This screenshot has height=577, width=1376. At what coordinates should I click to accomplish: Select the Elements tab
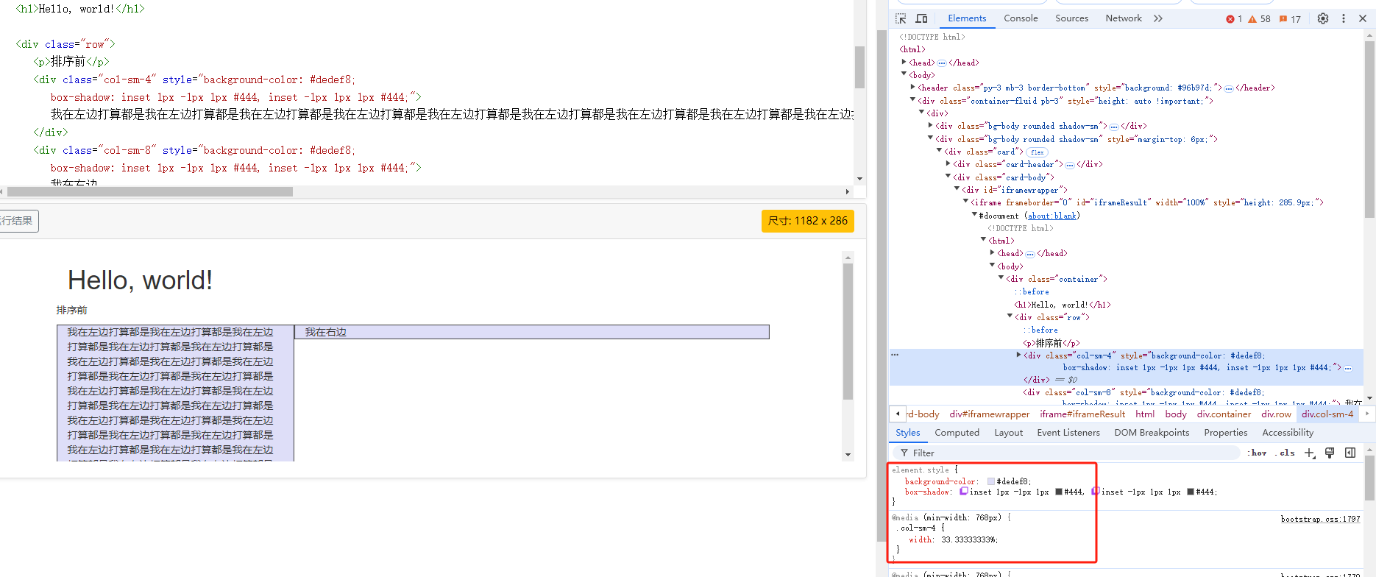point(967,18)
